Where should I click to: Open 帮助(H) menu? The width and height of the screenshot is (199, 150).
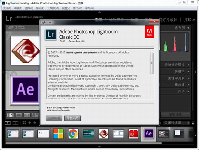coord(89,8)
